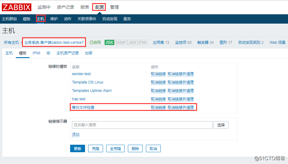Click 取消链接并清理 for sender-test

(181, 74)
